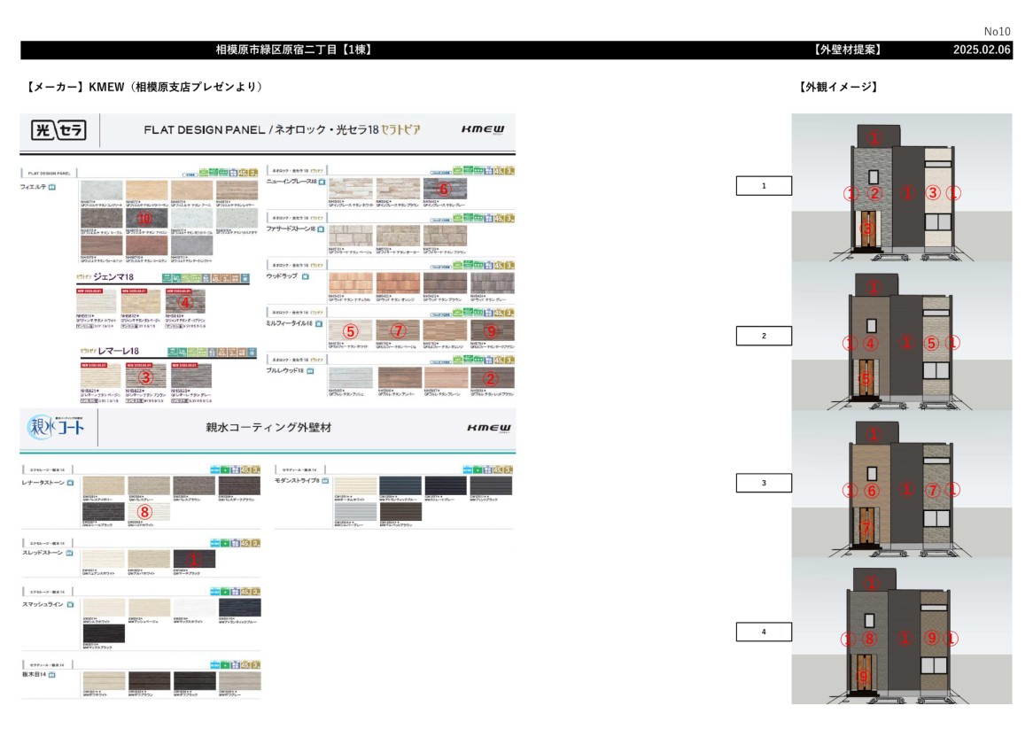Select the ジェンマ18 swatch marked ④
The image size is (1033, 729).
[x=185, y=302]
